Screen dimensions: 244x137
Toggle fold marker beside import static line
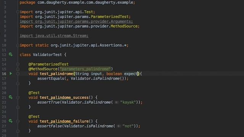[18, 45]
